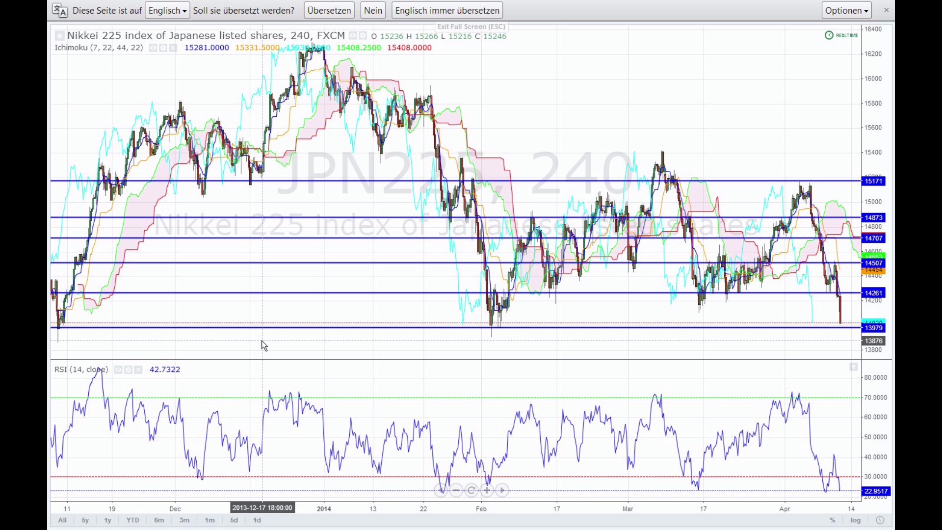This screenshot has height=530, width=942.
Task: Open the Englisch language dropdown
Action: [x=167, y=10]
